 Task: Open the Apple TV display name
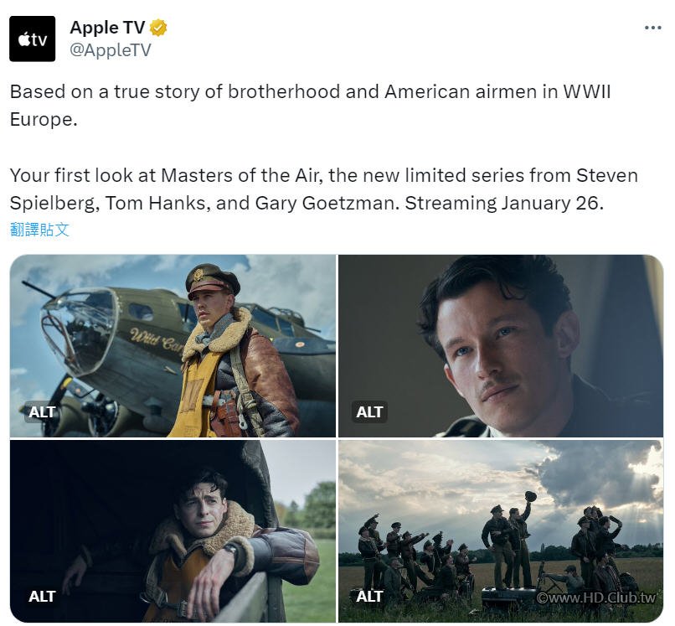(x=107, y=28)
